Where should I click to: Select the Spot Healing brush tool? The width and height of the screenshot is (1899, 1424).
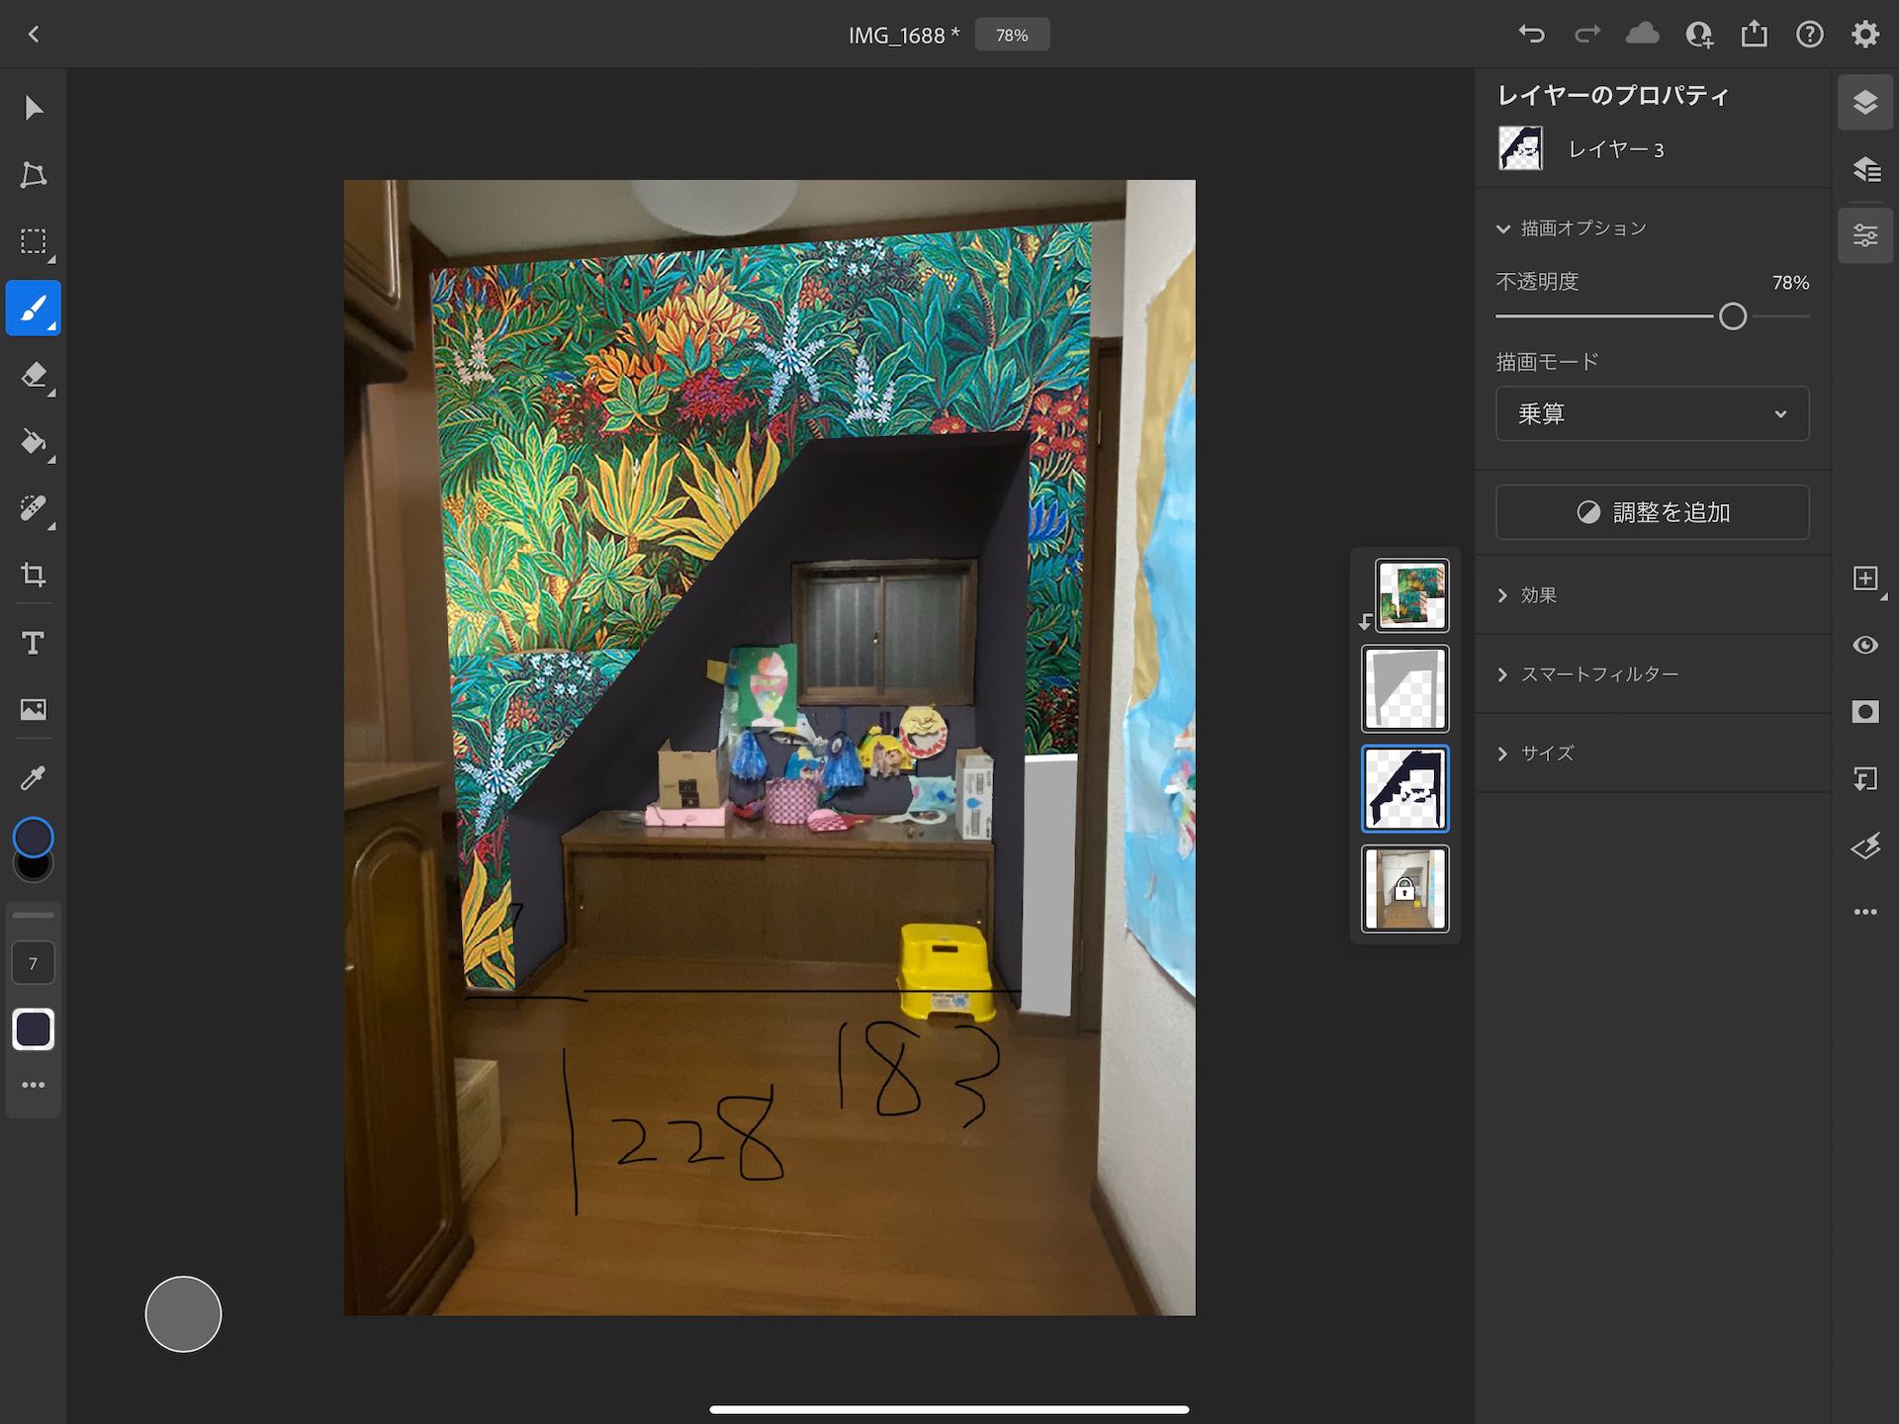pos(34,508)
